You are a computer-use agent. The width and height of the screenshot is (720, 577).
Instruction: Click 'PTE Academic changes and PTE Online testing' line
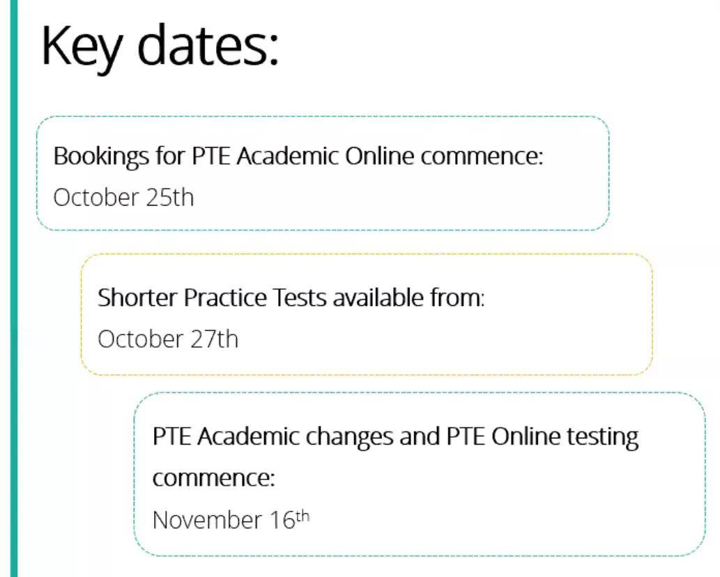point(395,436)
